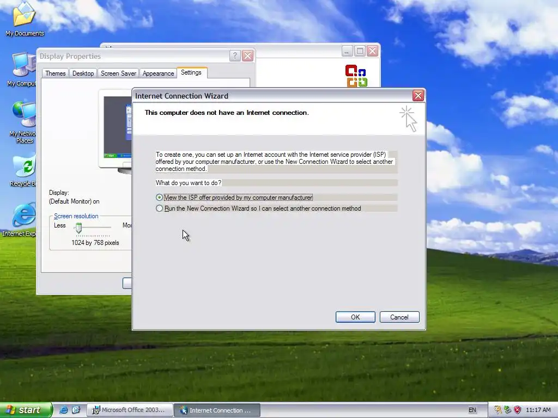Open the Recycle Bin desktop icon
Screen dimensions: 558x418
(x=24, y=170)
